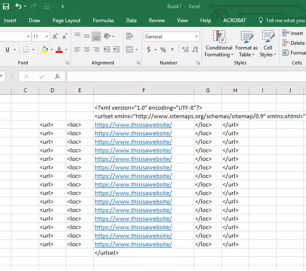
Task: Click the Insert Function fx icon
Action: (57, 76)
